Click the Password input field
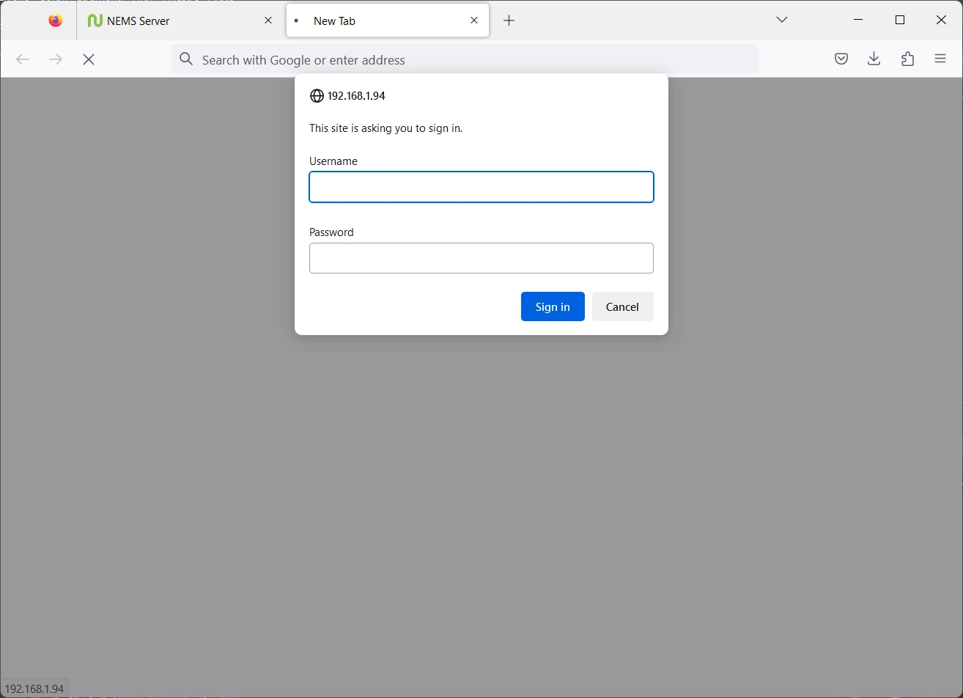Screen dimensions: 963x698 tap(481, 258)
